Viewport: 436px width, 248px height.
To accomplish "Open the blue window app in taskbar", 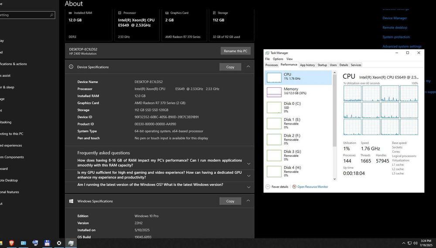I will (x=24, y=243).
